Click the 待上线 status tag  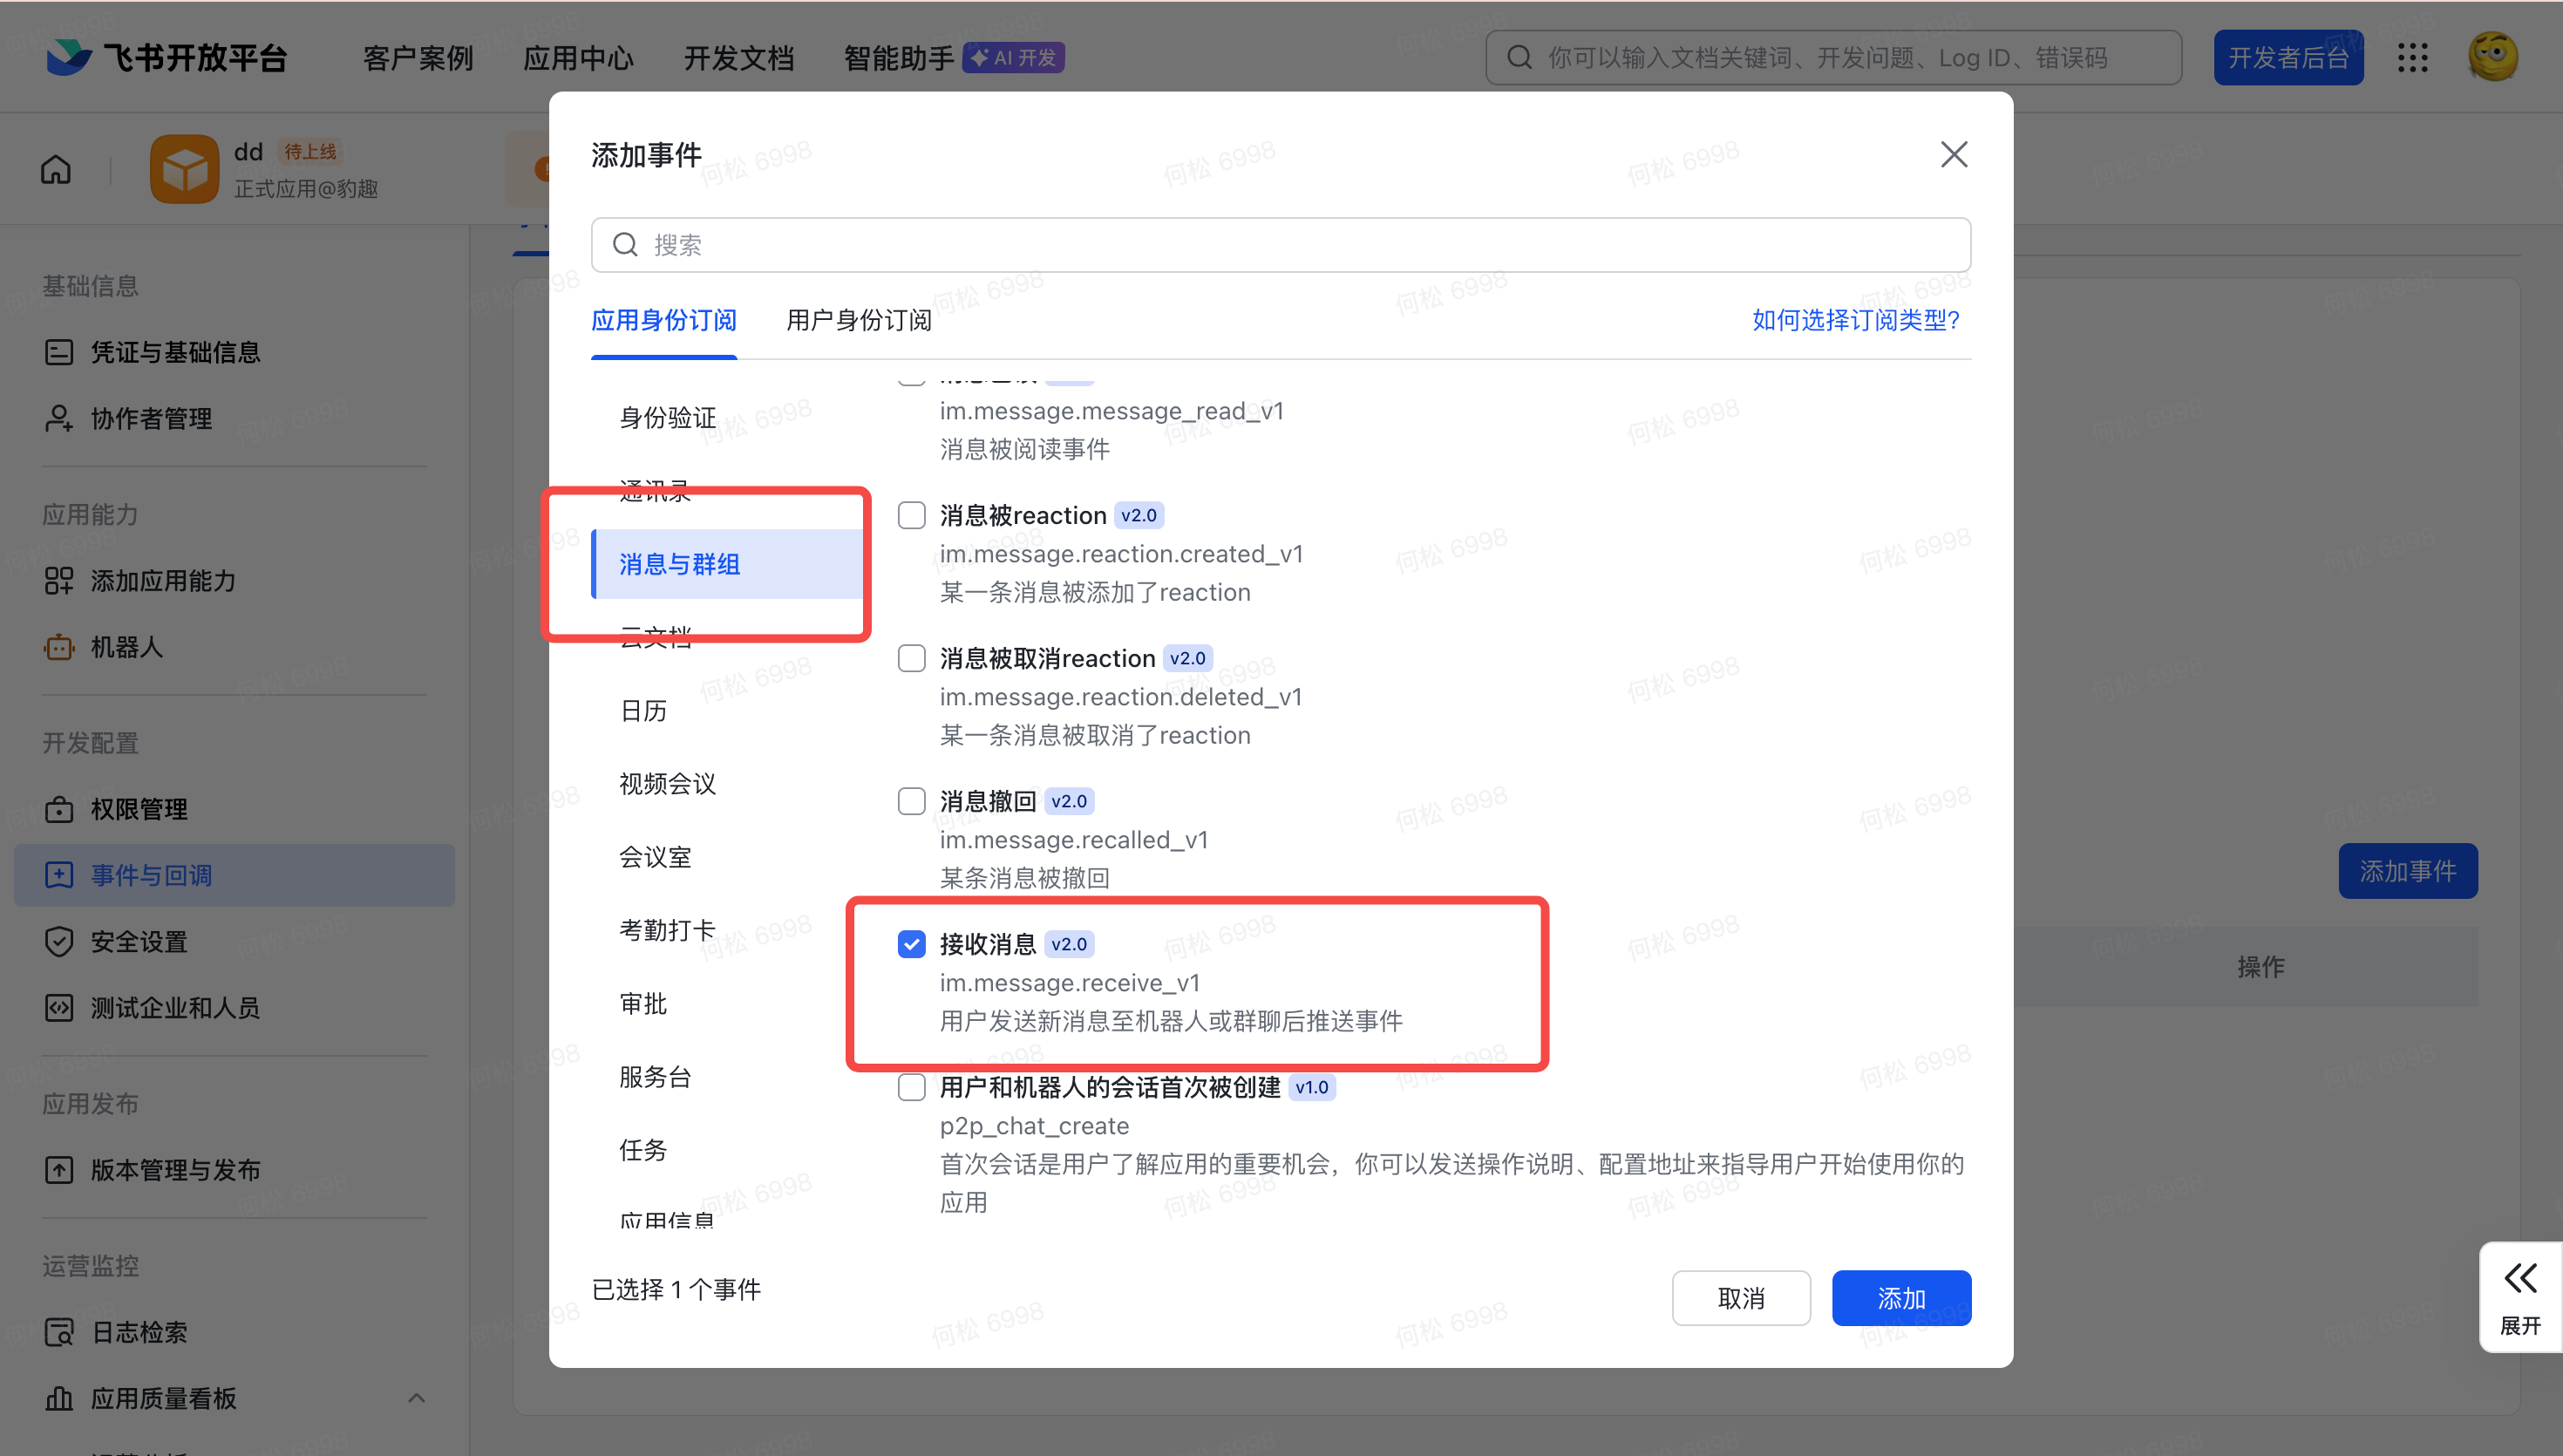tap(309, 152)
